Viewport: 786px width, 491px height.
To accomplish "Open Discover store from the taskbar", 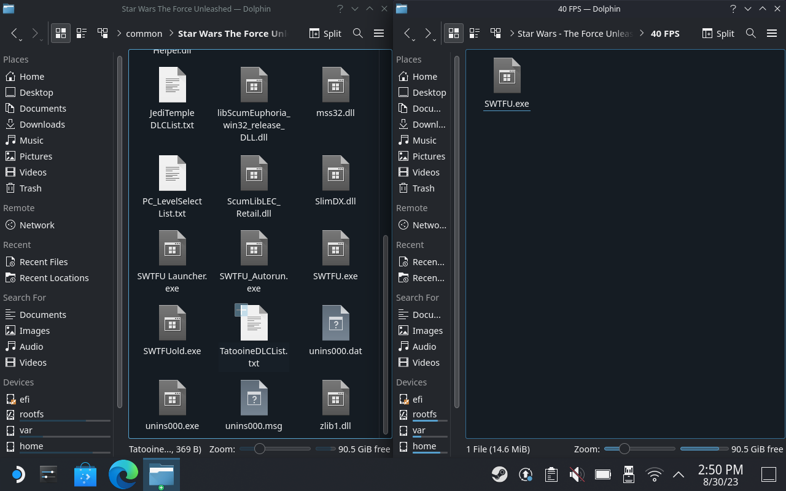I will pos(85,474).
